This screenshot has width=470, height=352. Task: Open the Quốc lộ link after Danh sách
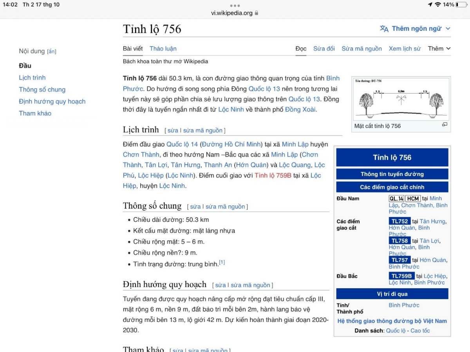[396, 331]
